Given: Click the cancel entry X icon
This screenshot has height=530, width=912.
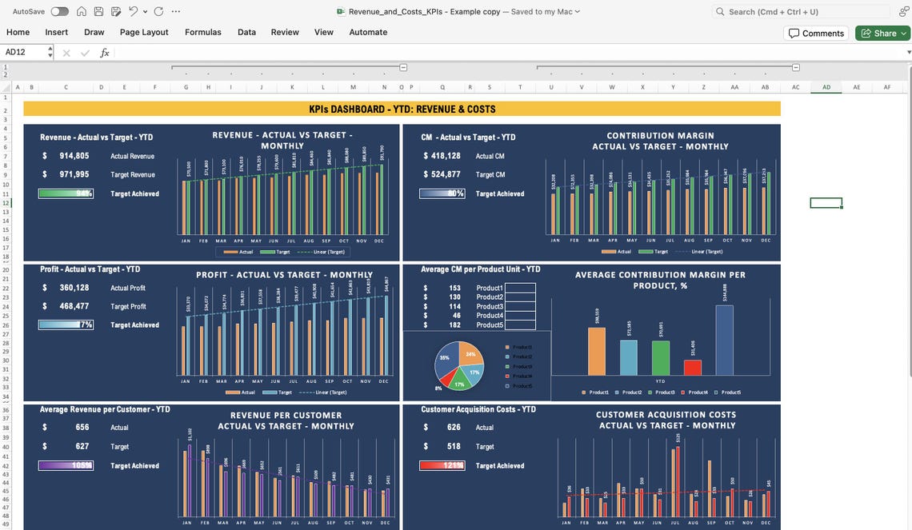Looking at the screenshot, I should click(x=66, y=52).
